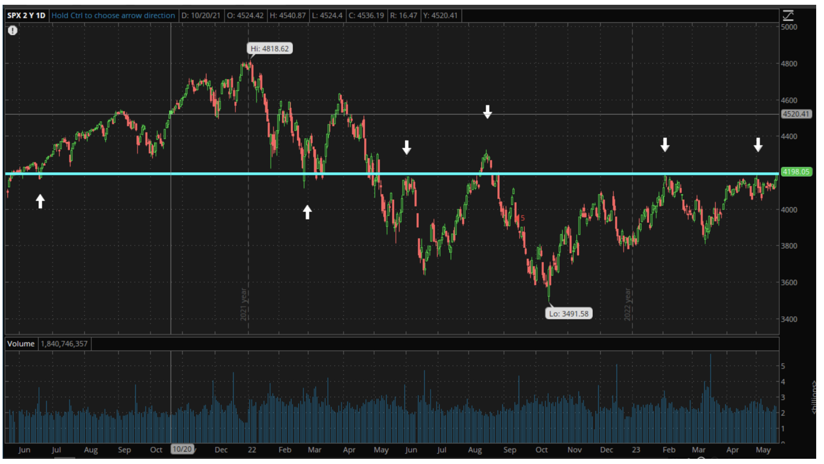Click the 22 year marker on time axis
Screen dimensions: 824x464
(252, 450)
